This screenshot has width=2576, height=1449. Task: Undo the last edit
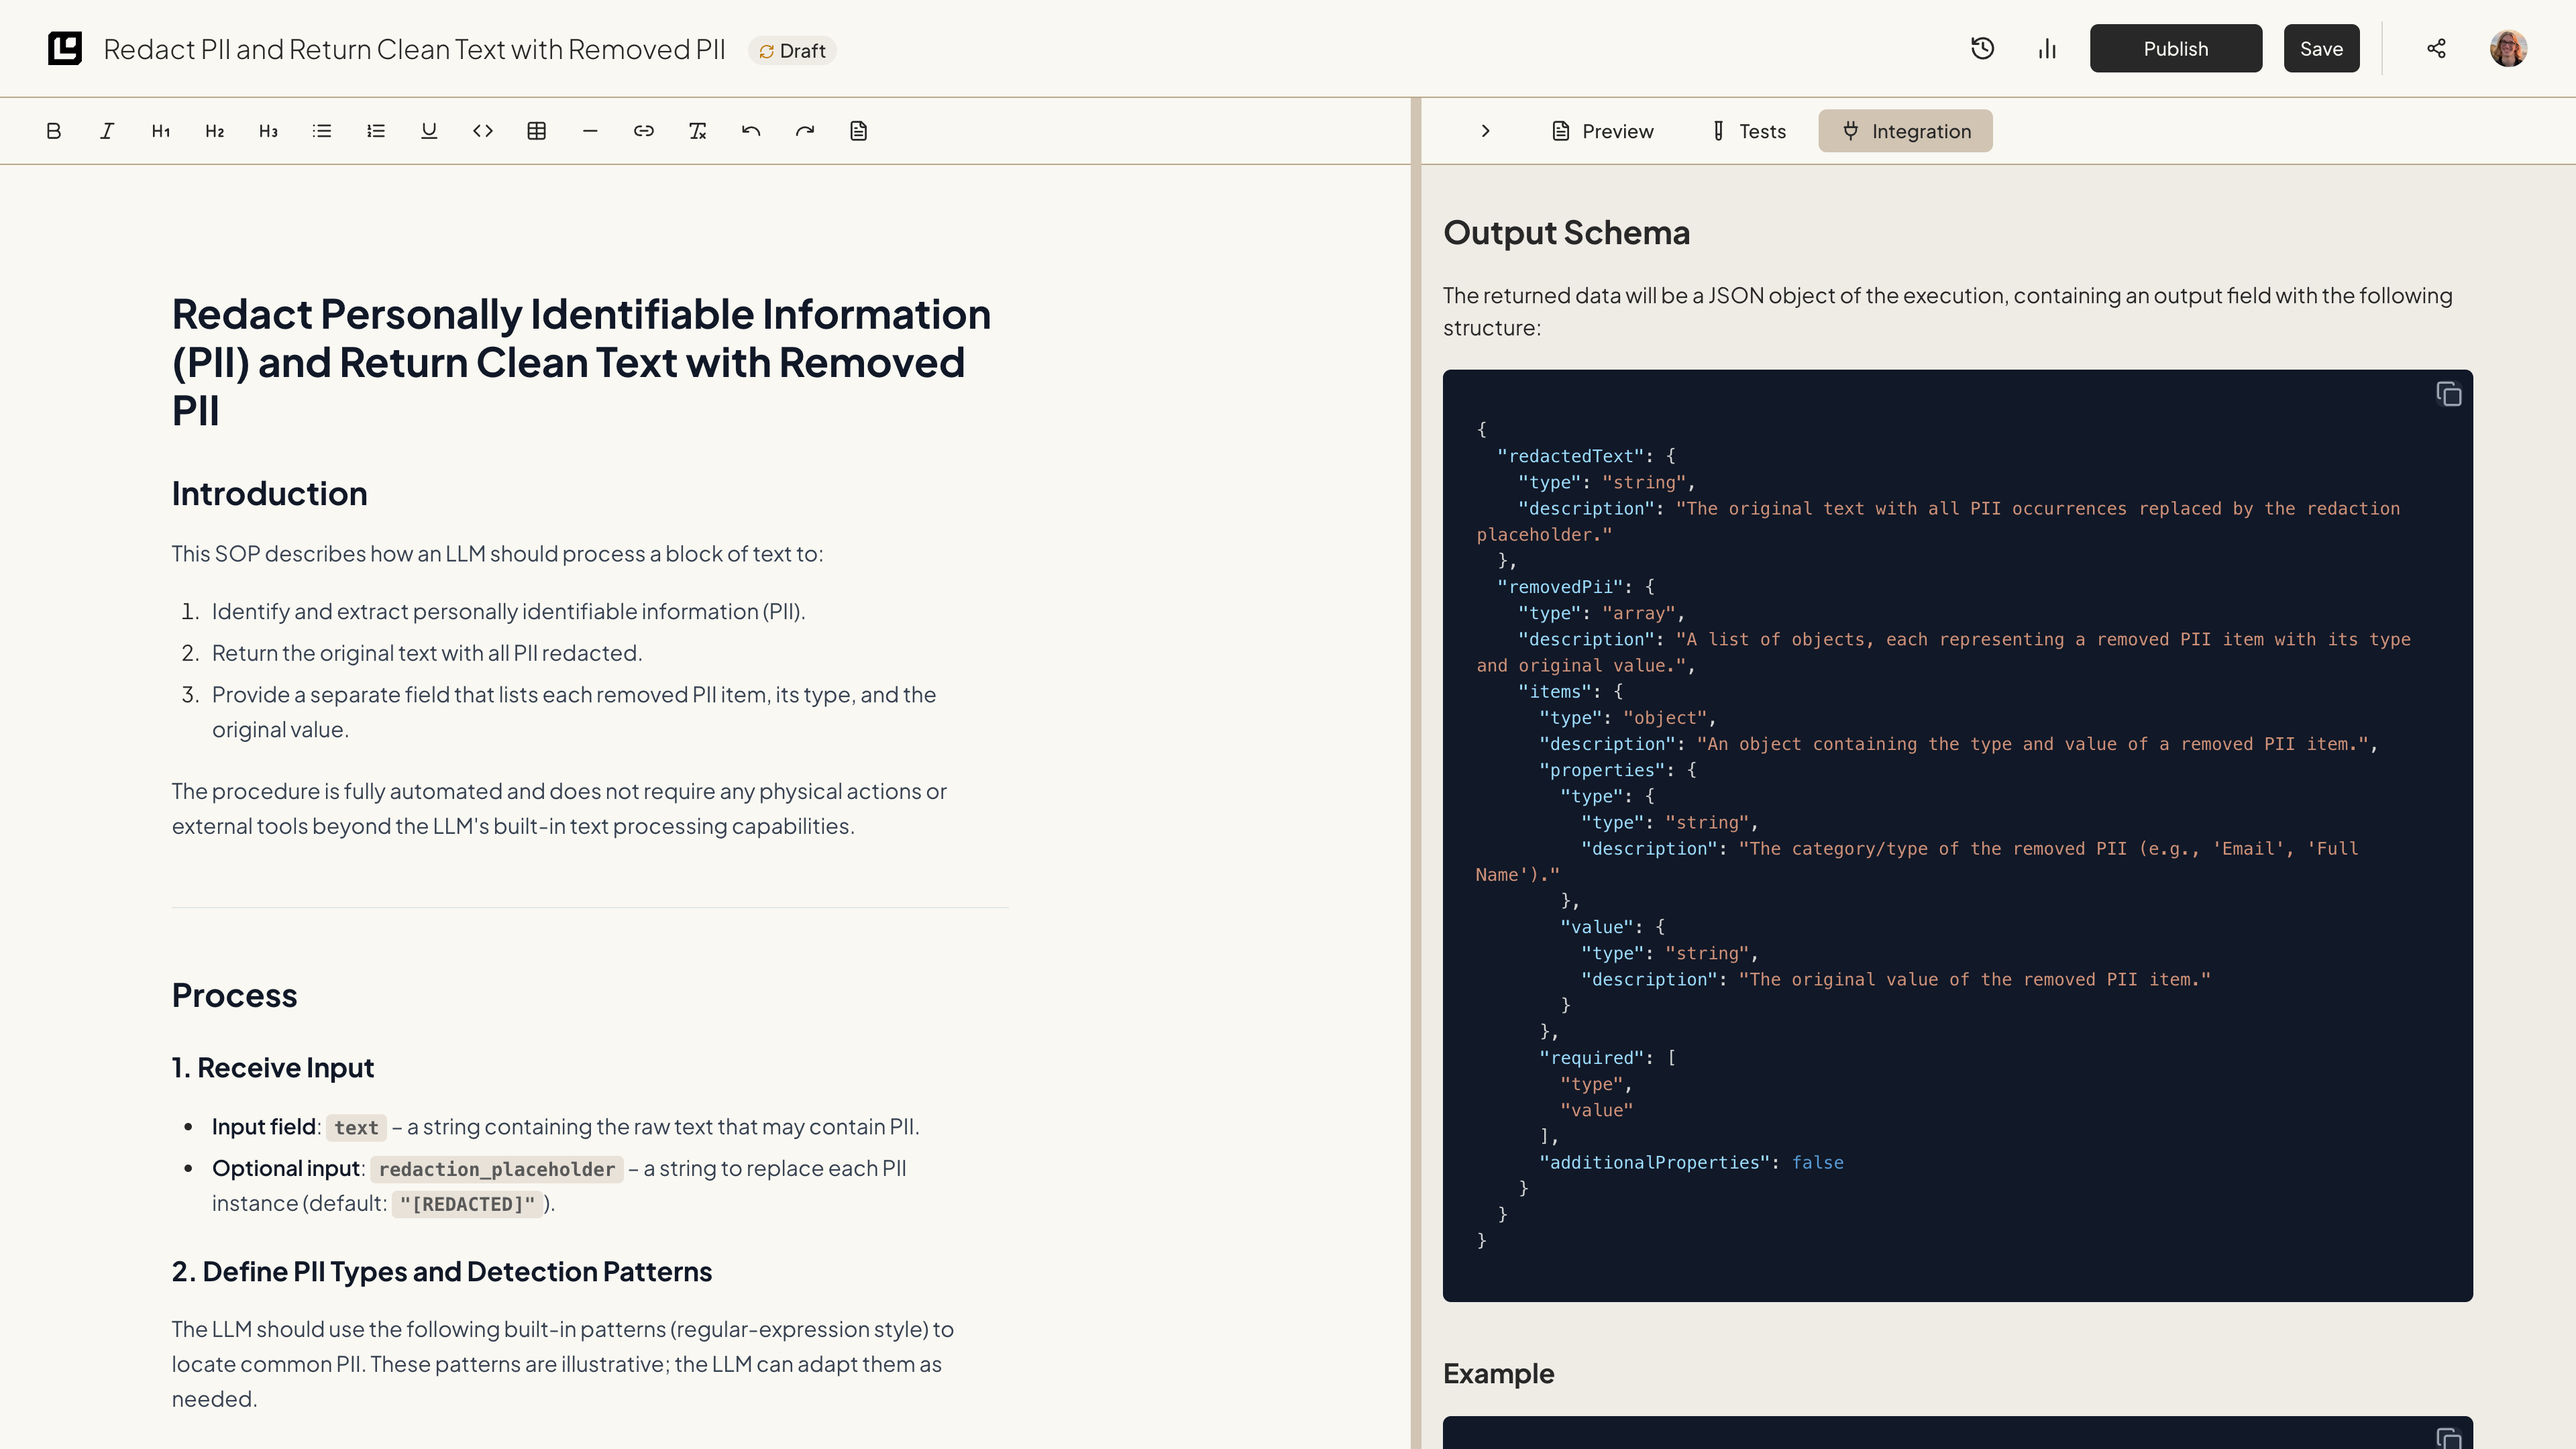[x=751, y=131]
